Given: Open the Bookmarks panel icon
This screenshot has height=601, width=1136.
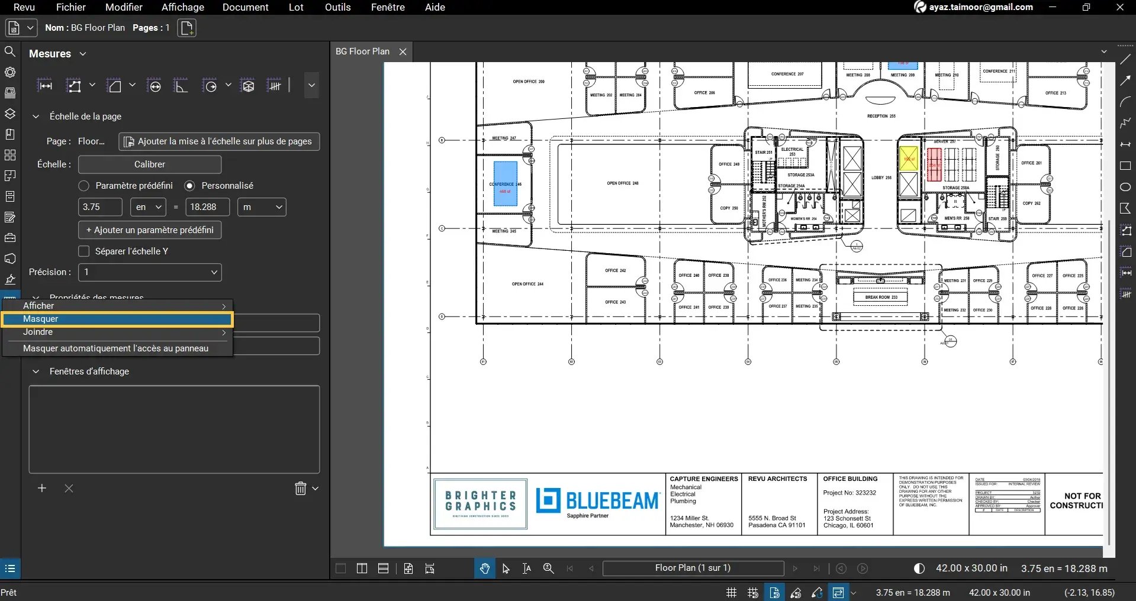Looking at the screenshot, I should (10, 134).
